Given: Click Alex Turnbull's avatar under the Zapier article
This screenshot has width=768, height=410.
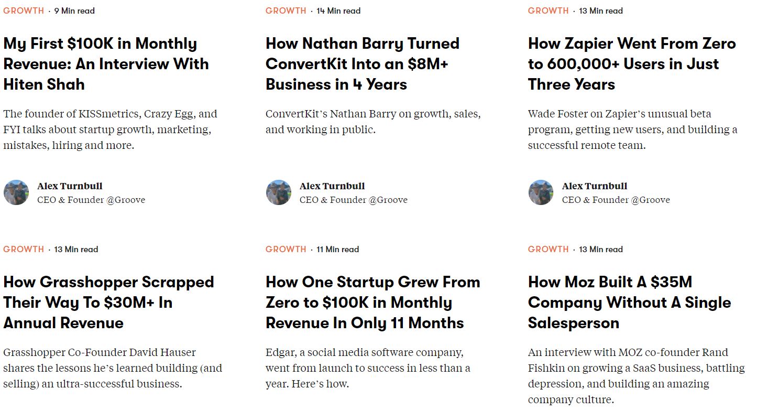Looking at the screenshot, I should click(x=541, y=192).
